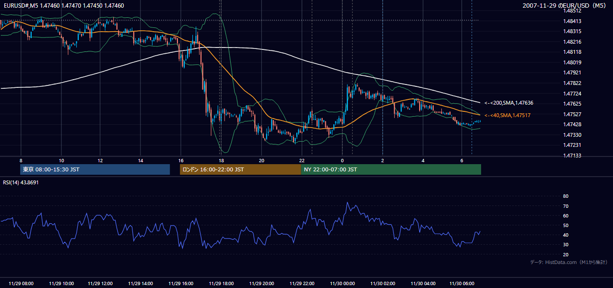
Task: Click the HistData.com data source credit
Action: pos(568,262)
